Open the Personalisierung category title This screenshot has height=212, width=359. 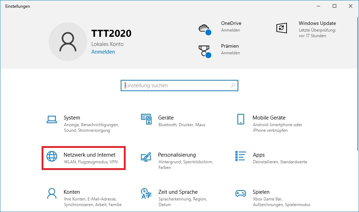tap(177, 155)
